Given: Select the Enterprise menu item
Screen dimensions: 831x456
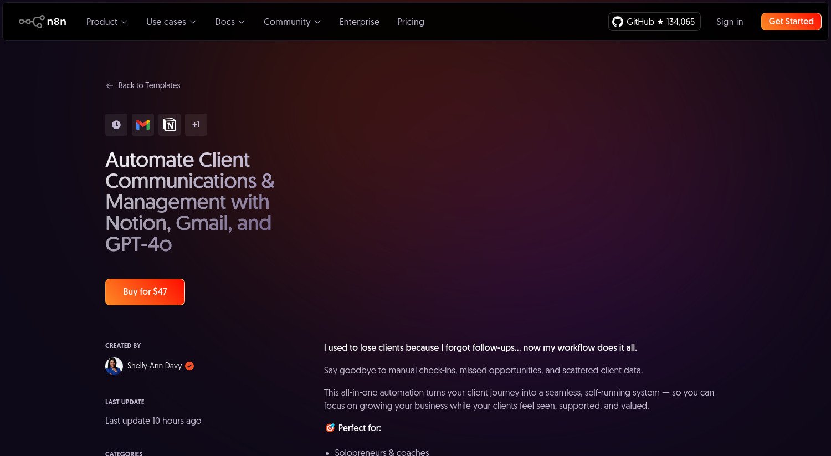Looking at the screenshot, I should 359,22.
